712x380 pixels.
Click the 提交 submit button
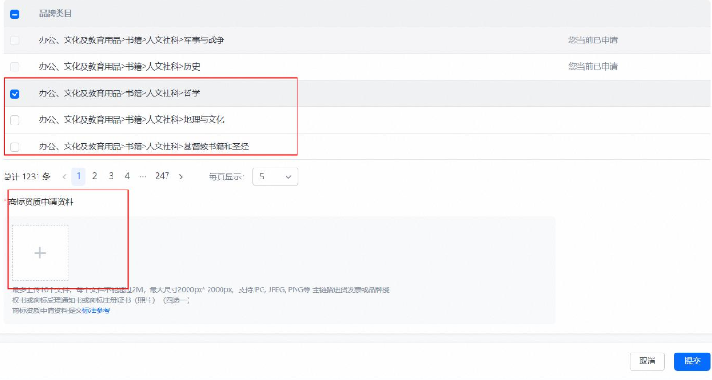coord(692,362)
